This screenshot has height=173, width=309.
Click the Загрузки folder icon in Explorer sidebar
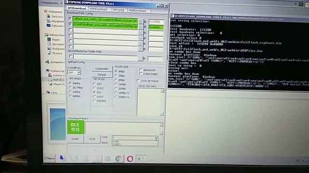(48, 16)
